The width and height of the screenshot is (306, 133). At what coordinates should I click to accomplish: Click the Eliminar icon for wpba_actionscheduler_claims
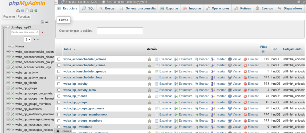[x=245, y=65]
